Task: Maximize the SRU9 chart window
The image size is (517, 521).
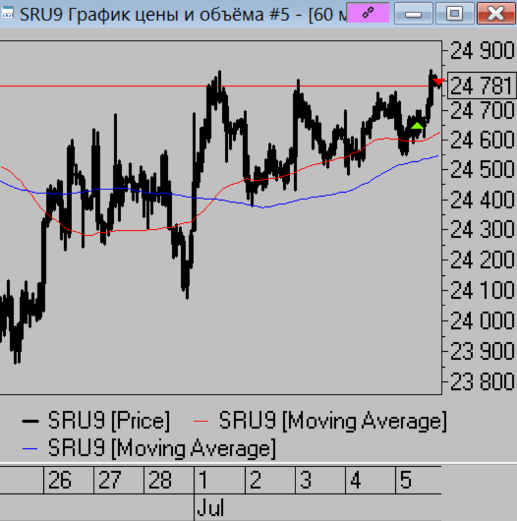Action: tap(454, 13)
